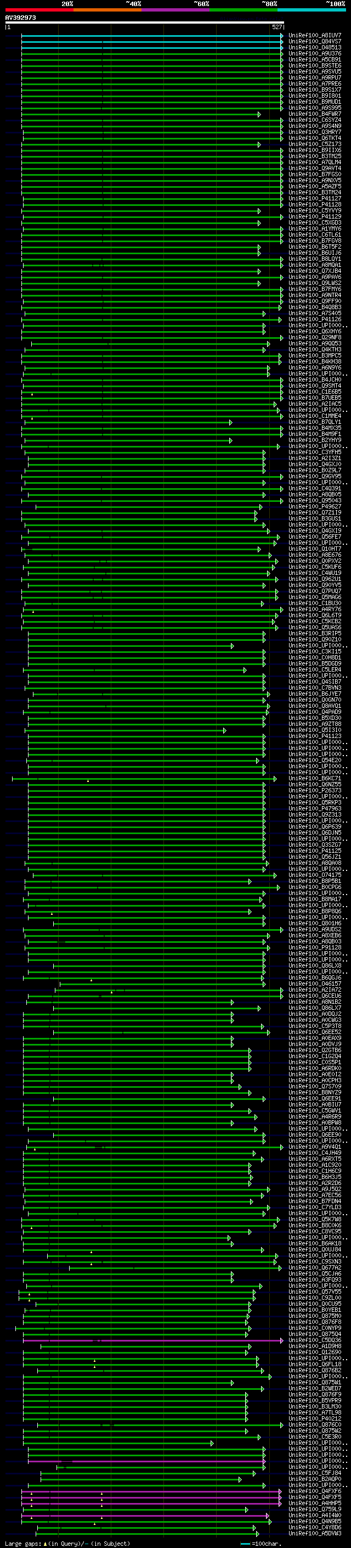This screenshot has height=1548, width=351.
Task: Select the hit label UniRef100_B4FWR7
Action: (x=314, y=114)
